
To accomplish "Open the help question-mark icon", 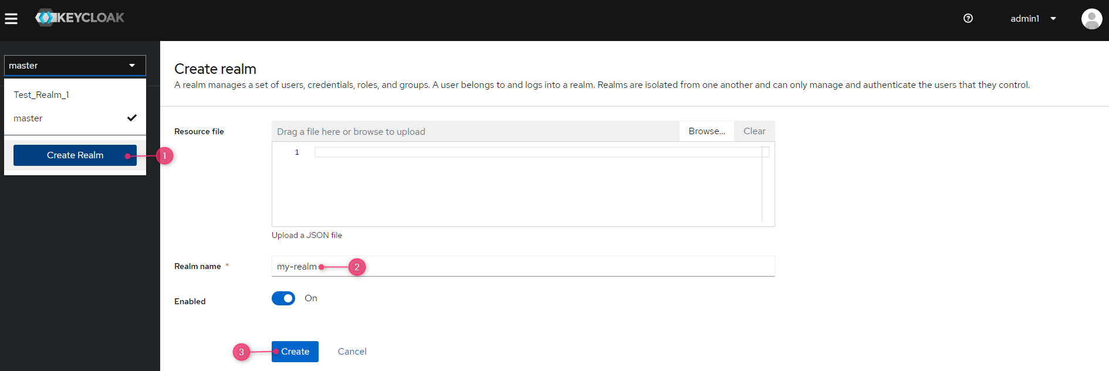I will (968, 18).
